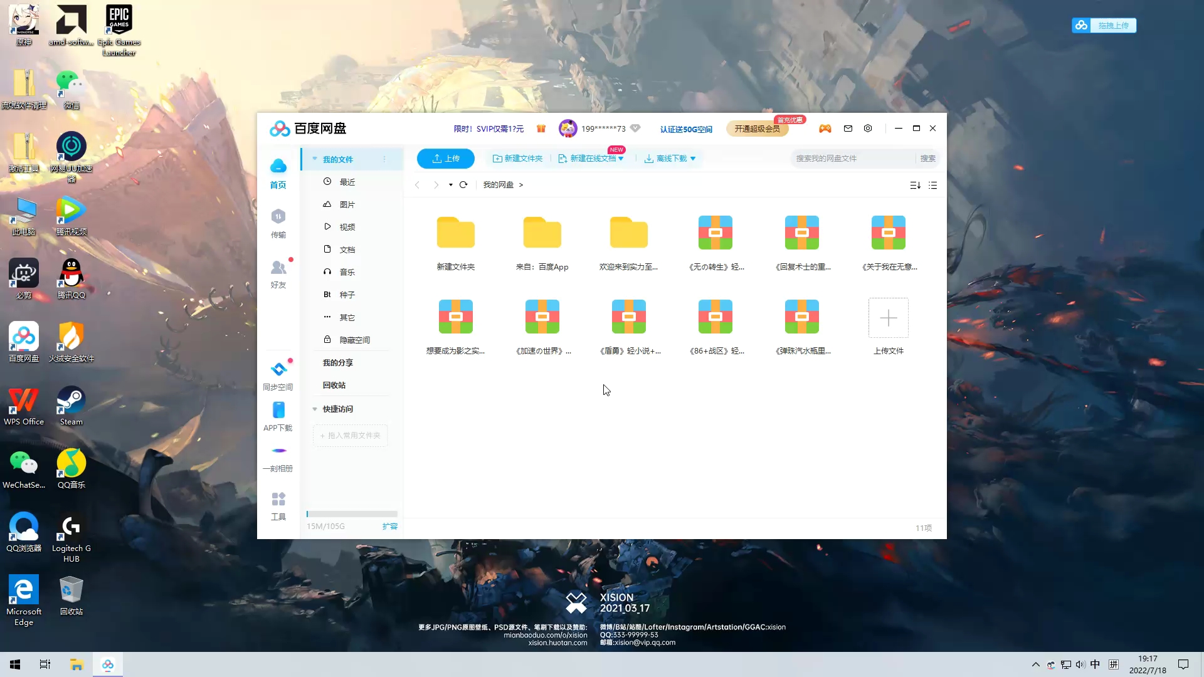Viewport: 1204px width, 677px height.
Task: Select the 《关于我在无意... archive file
Action: [889, 243]
